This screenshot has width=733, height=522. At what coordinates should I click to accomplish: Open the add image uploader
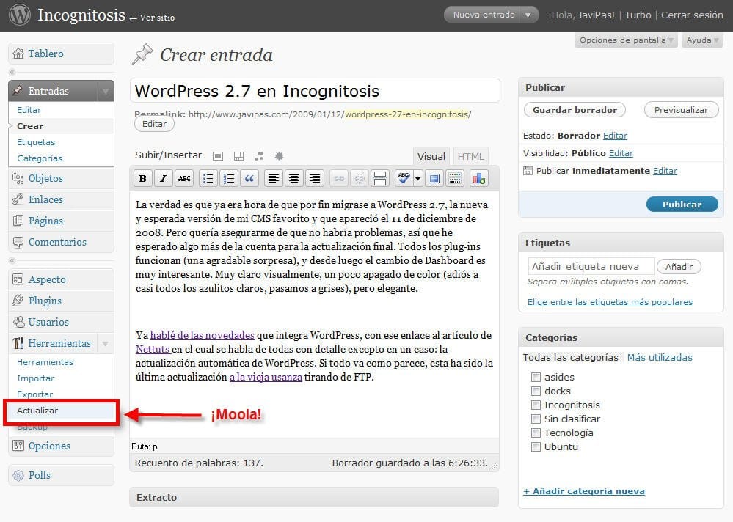[x=218, y=155]
